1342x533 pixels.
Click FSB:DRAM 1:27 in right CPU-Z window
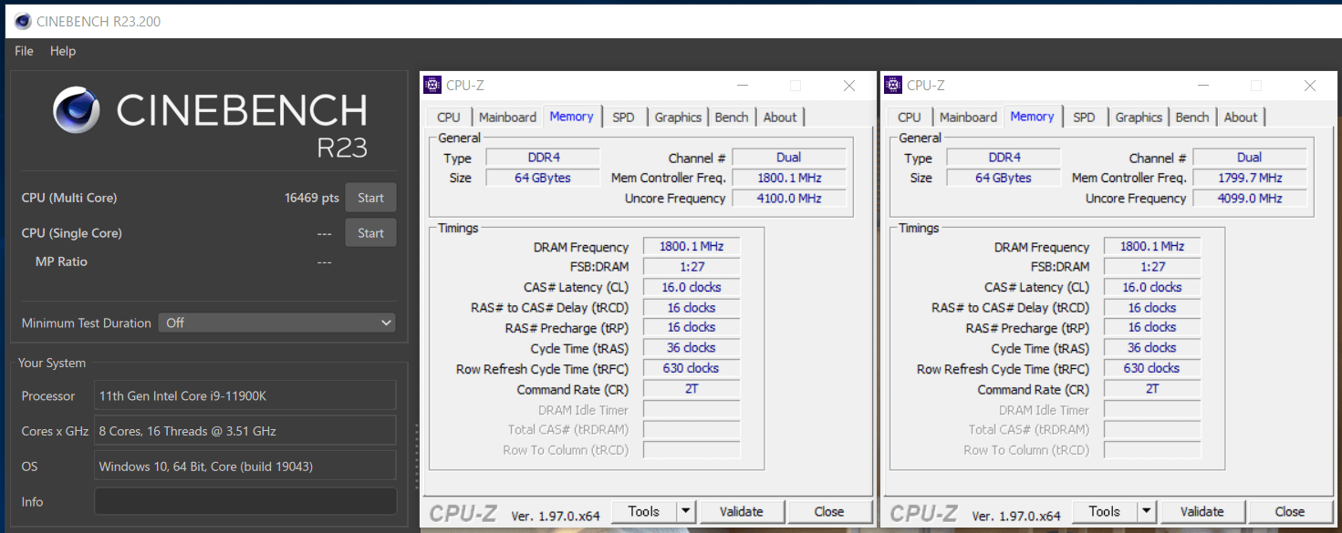click(1151, 267)
